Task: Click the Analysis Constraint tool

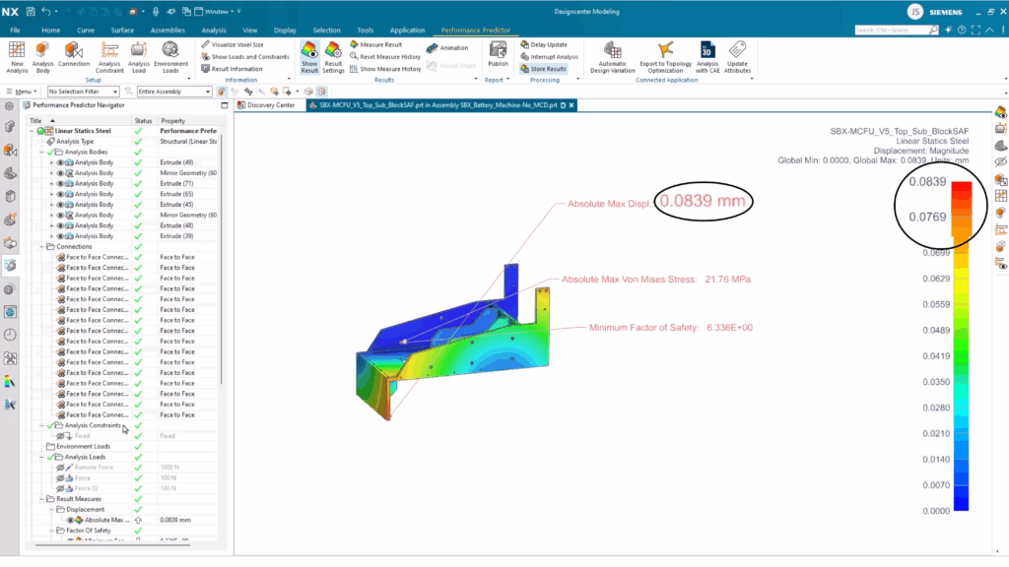Action: (x=109, y=55)
